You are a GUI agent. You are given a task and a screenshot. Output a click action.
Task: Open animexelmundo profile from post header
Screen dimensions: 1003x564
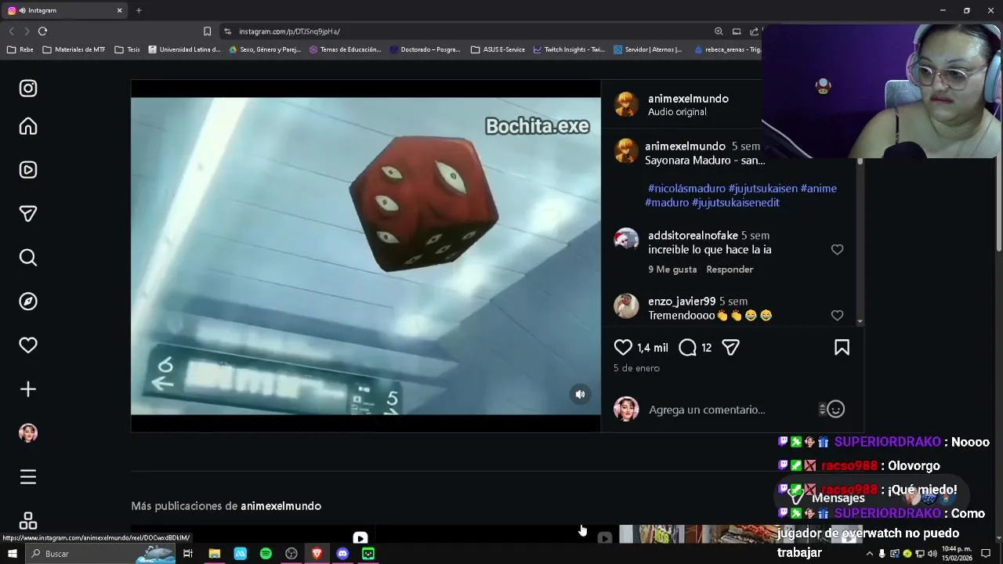(688, 99)
